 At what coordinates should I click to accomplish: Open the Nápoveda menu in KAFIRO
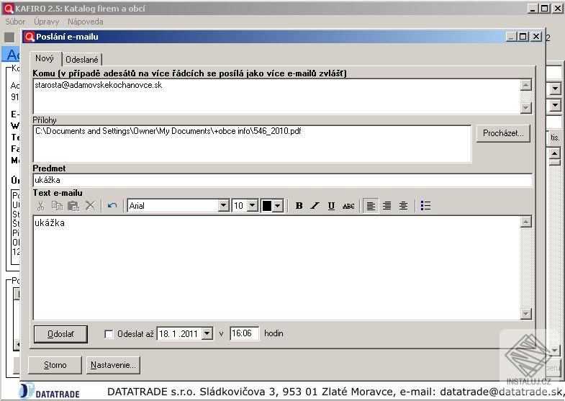86,22
